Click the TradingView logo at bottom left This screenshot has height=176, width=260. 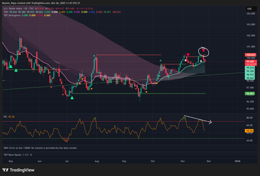[17, 170]
